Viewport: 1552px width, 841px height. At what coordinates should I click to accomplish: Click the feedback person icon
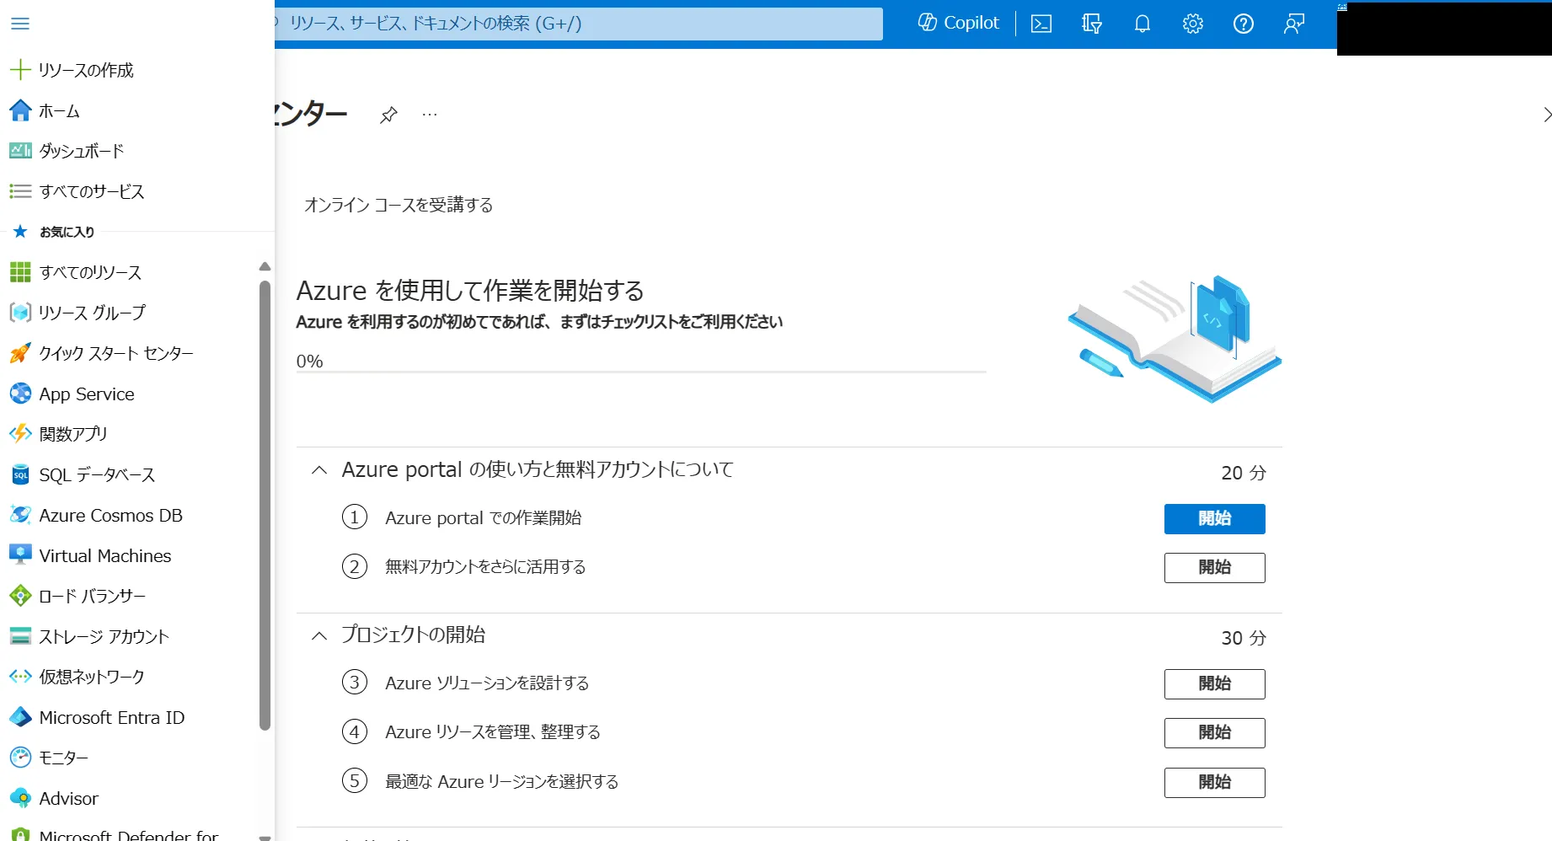pyautogui.click(x=1294, y=24)
